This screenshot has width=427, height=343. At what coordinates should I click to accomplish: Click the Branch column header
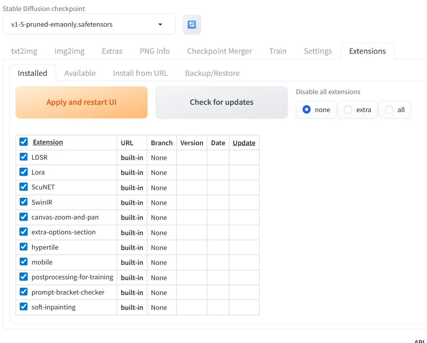pos(162,143)
